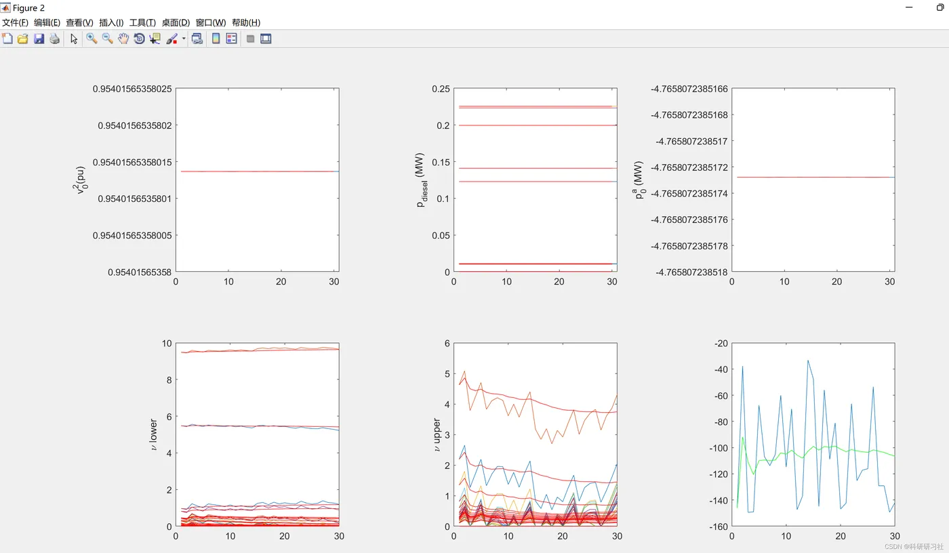Open the 插入(I) menu
This screenshot has height=553, width=949.
click(x=111, y=22)
